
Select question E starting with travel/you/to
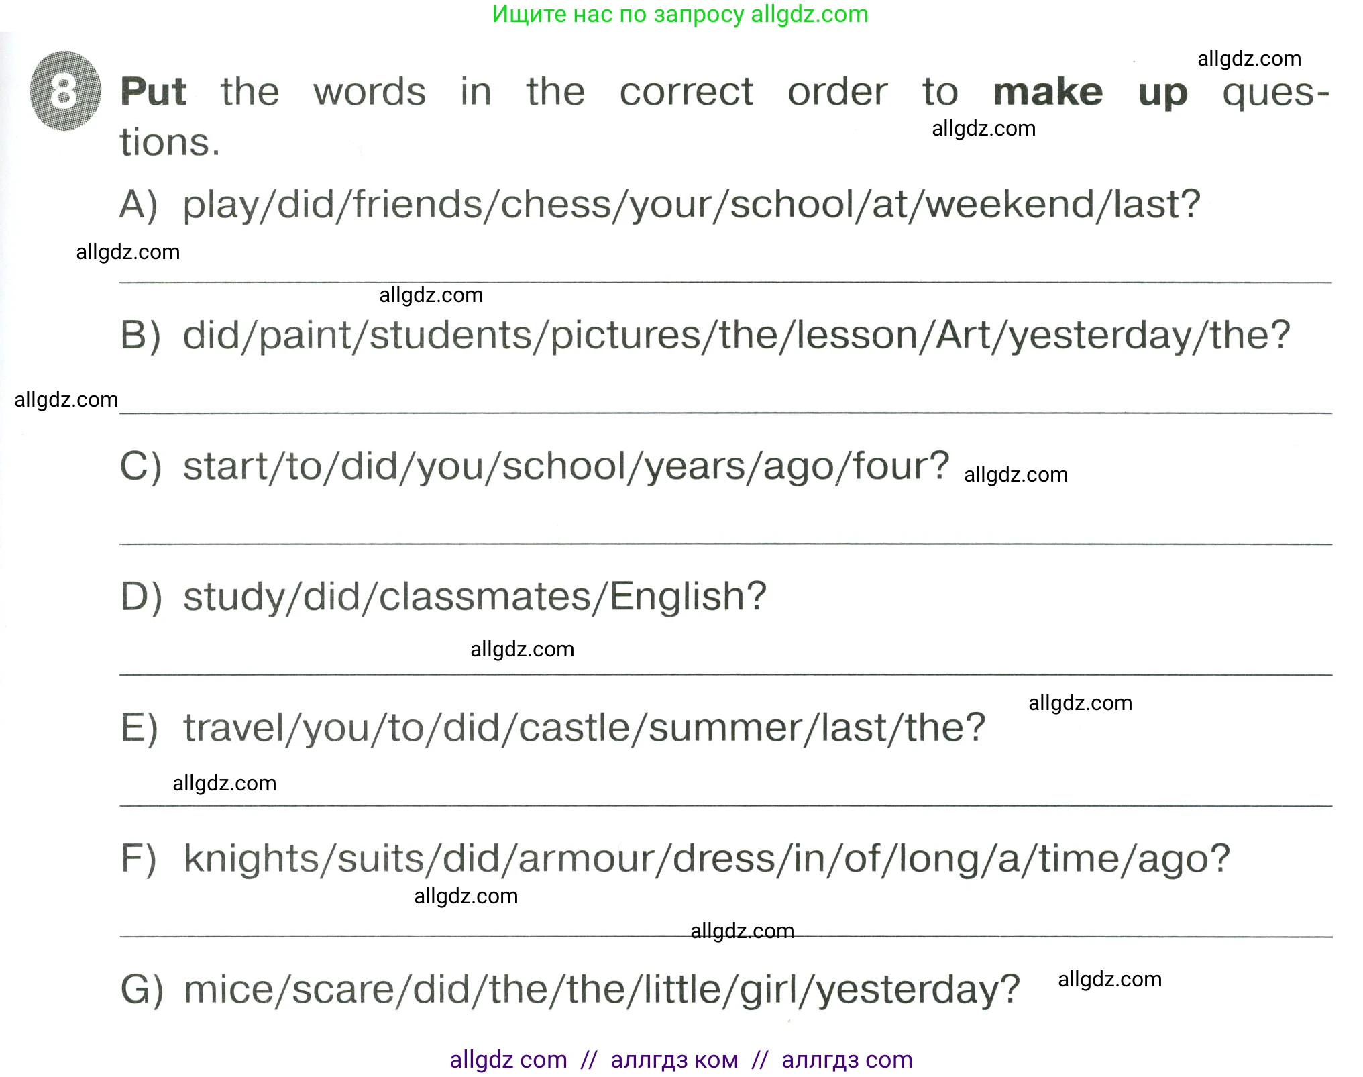[584, 727]
